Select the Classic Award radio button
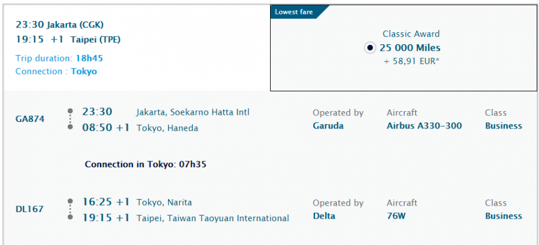This screenshot has width=539, height=245. (370, 47)
